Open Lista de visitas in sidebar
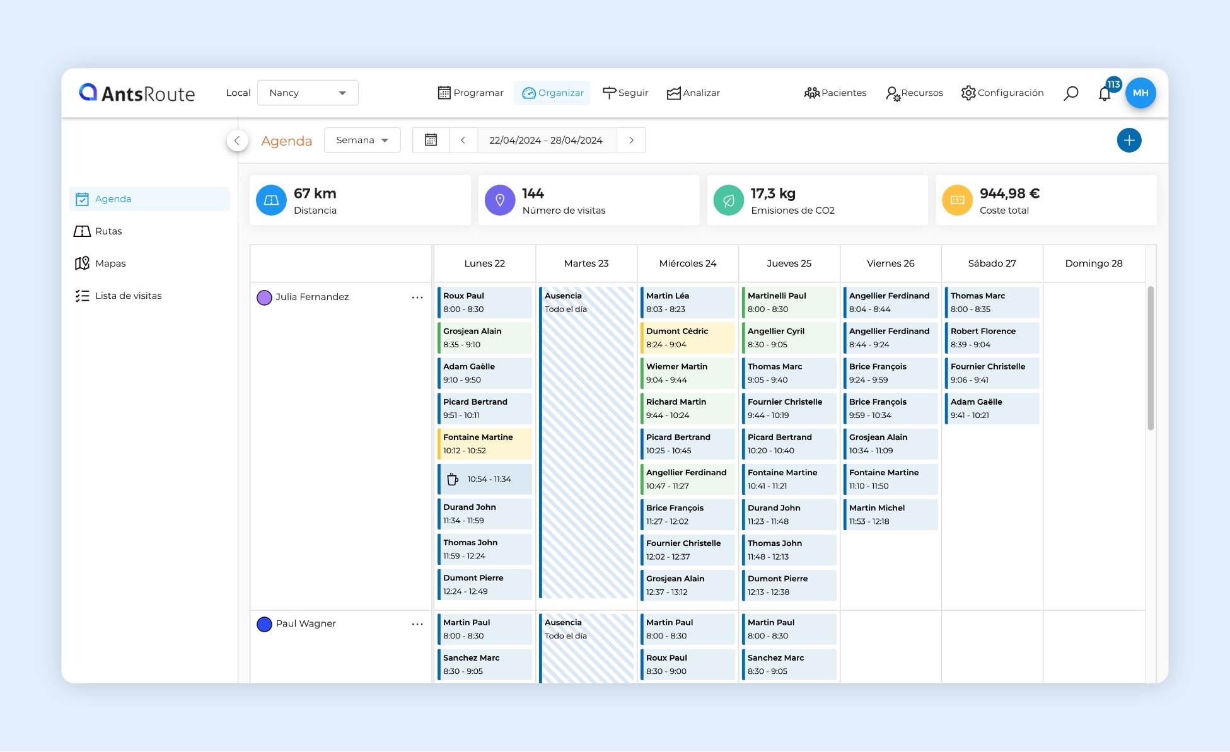The height and width of the screenshot is (752, 1230). [128, 296]
